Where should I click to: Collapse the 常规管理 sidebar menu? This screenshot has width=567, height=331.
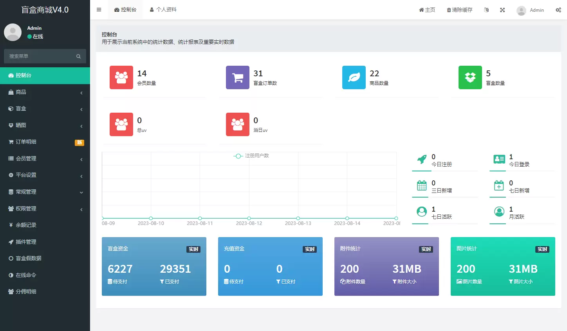tap(45, 192)
